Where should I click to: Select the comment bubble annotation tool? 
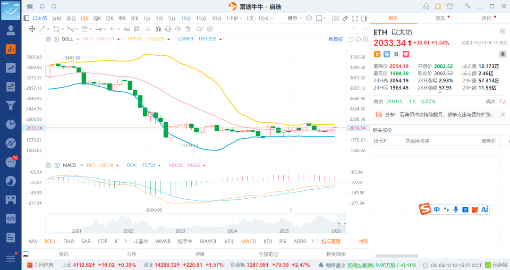click(136, 29)
